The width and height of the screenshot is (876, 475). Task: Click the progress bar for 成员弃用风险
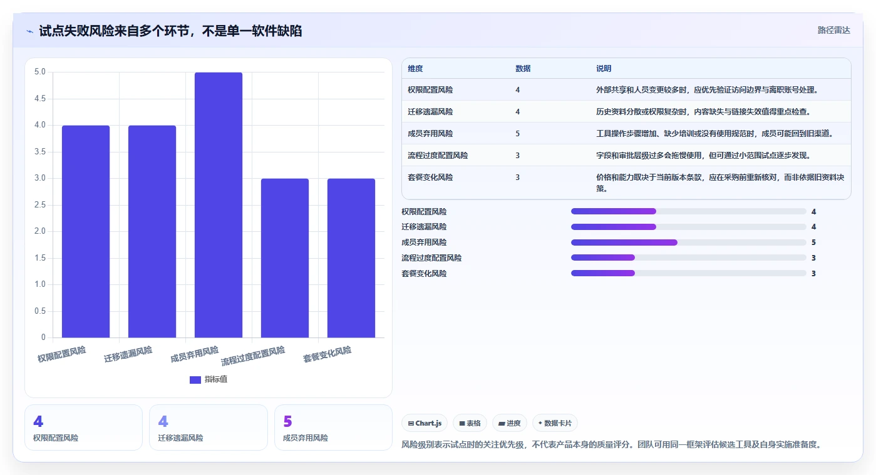689,242
